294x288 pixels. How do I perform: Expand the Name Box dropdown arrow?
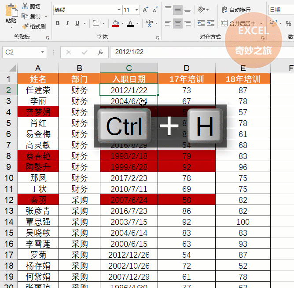pos(43,52)
